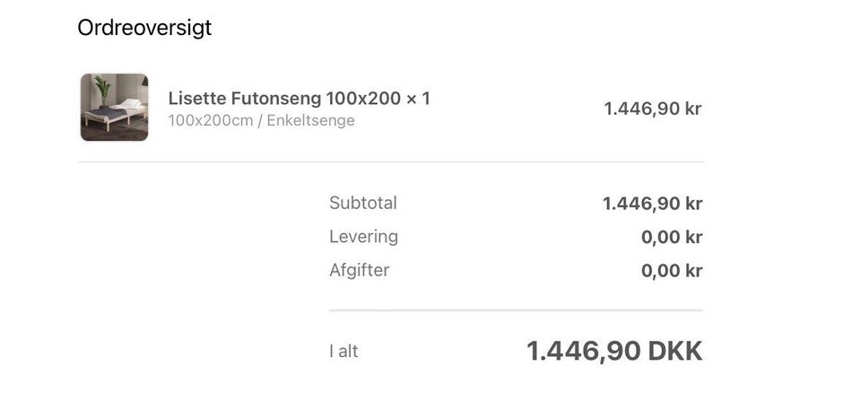
Task: Click the Afgifter label
Action: (359, 270)
